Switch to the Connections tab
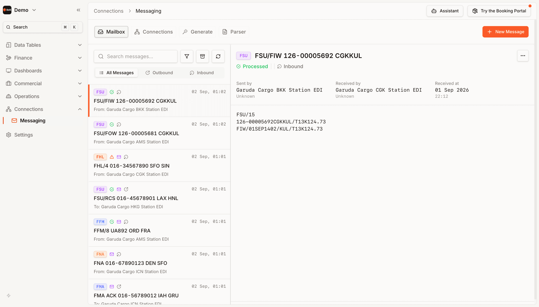This screenshot has height=307, width=539. point(154,32)
